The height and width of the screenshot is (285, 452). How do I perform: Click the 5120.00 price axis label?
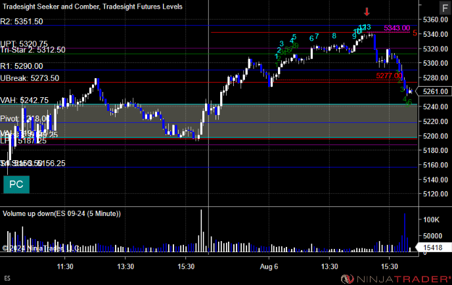coord(436,194)
